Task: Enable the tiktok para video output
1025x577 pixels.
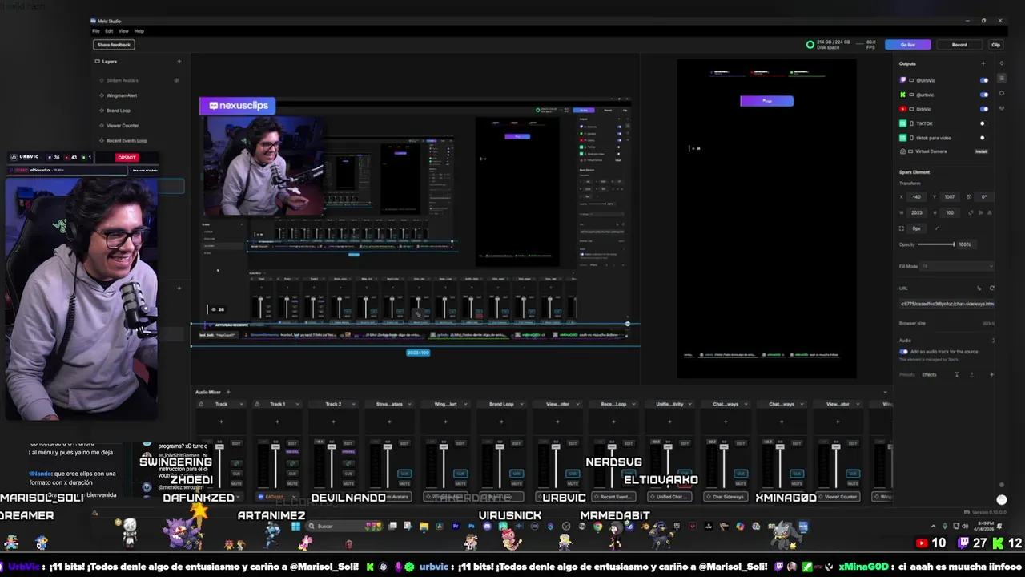Action: click(x=983, y=138)
